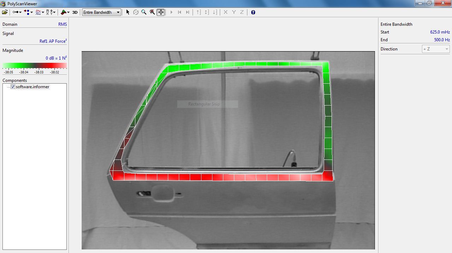Click the R/X axis settings icon
The image size is (452, 253).
tap(49, 12)
